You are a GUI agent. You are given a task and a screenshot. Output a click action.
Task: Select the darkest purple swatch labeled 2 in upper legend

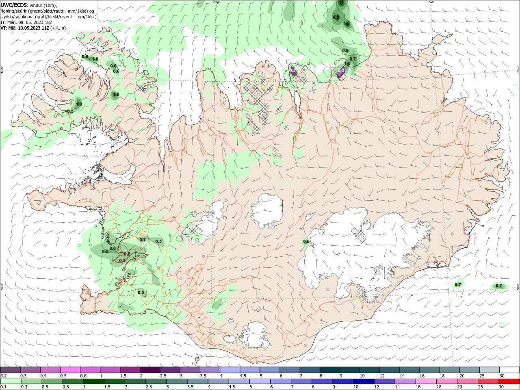[150, 370]
